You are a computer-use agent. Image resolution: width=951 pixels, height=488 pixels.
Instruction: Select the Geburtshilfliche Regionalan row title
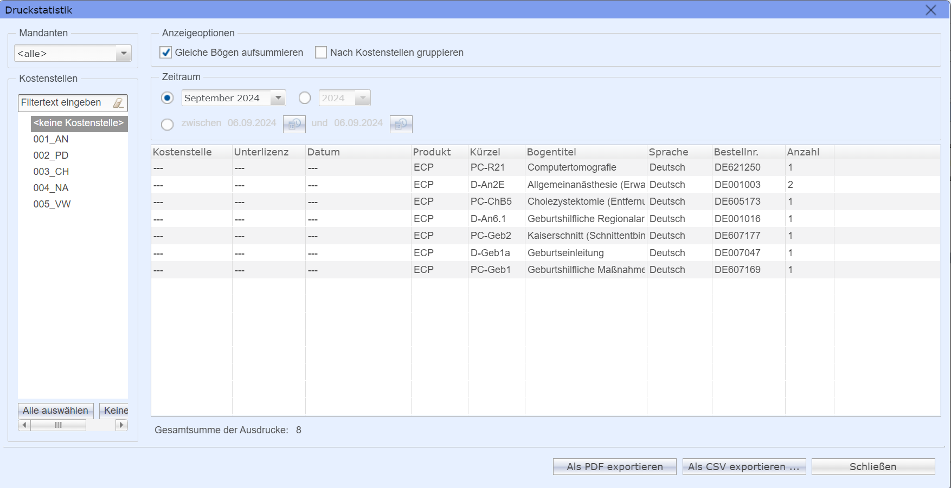586,219
